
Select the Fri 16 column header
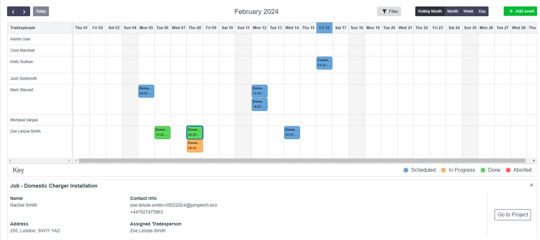pos(324,28)
